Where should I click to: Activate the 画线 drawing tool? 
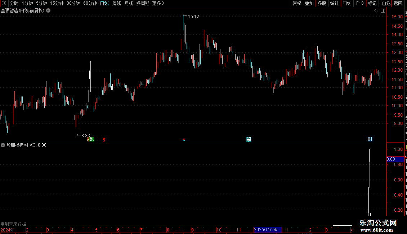[347, 3]
